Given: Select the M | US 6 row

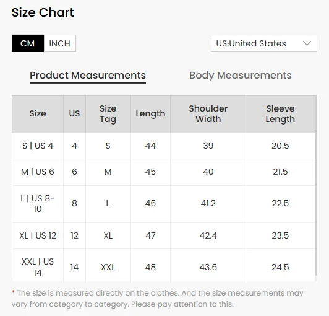Looking at the screenshot, I should pyautogui.click(x=163, y=172).
